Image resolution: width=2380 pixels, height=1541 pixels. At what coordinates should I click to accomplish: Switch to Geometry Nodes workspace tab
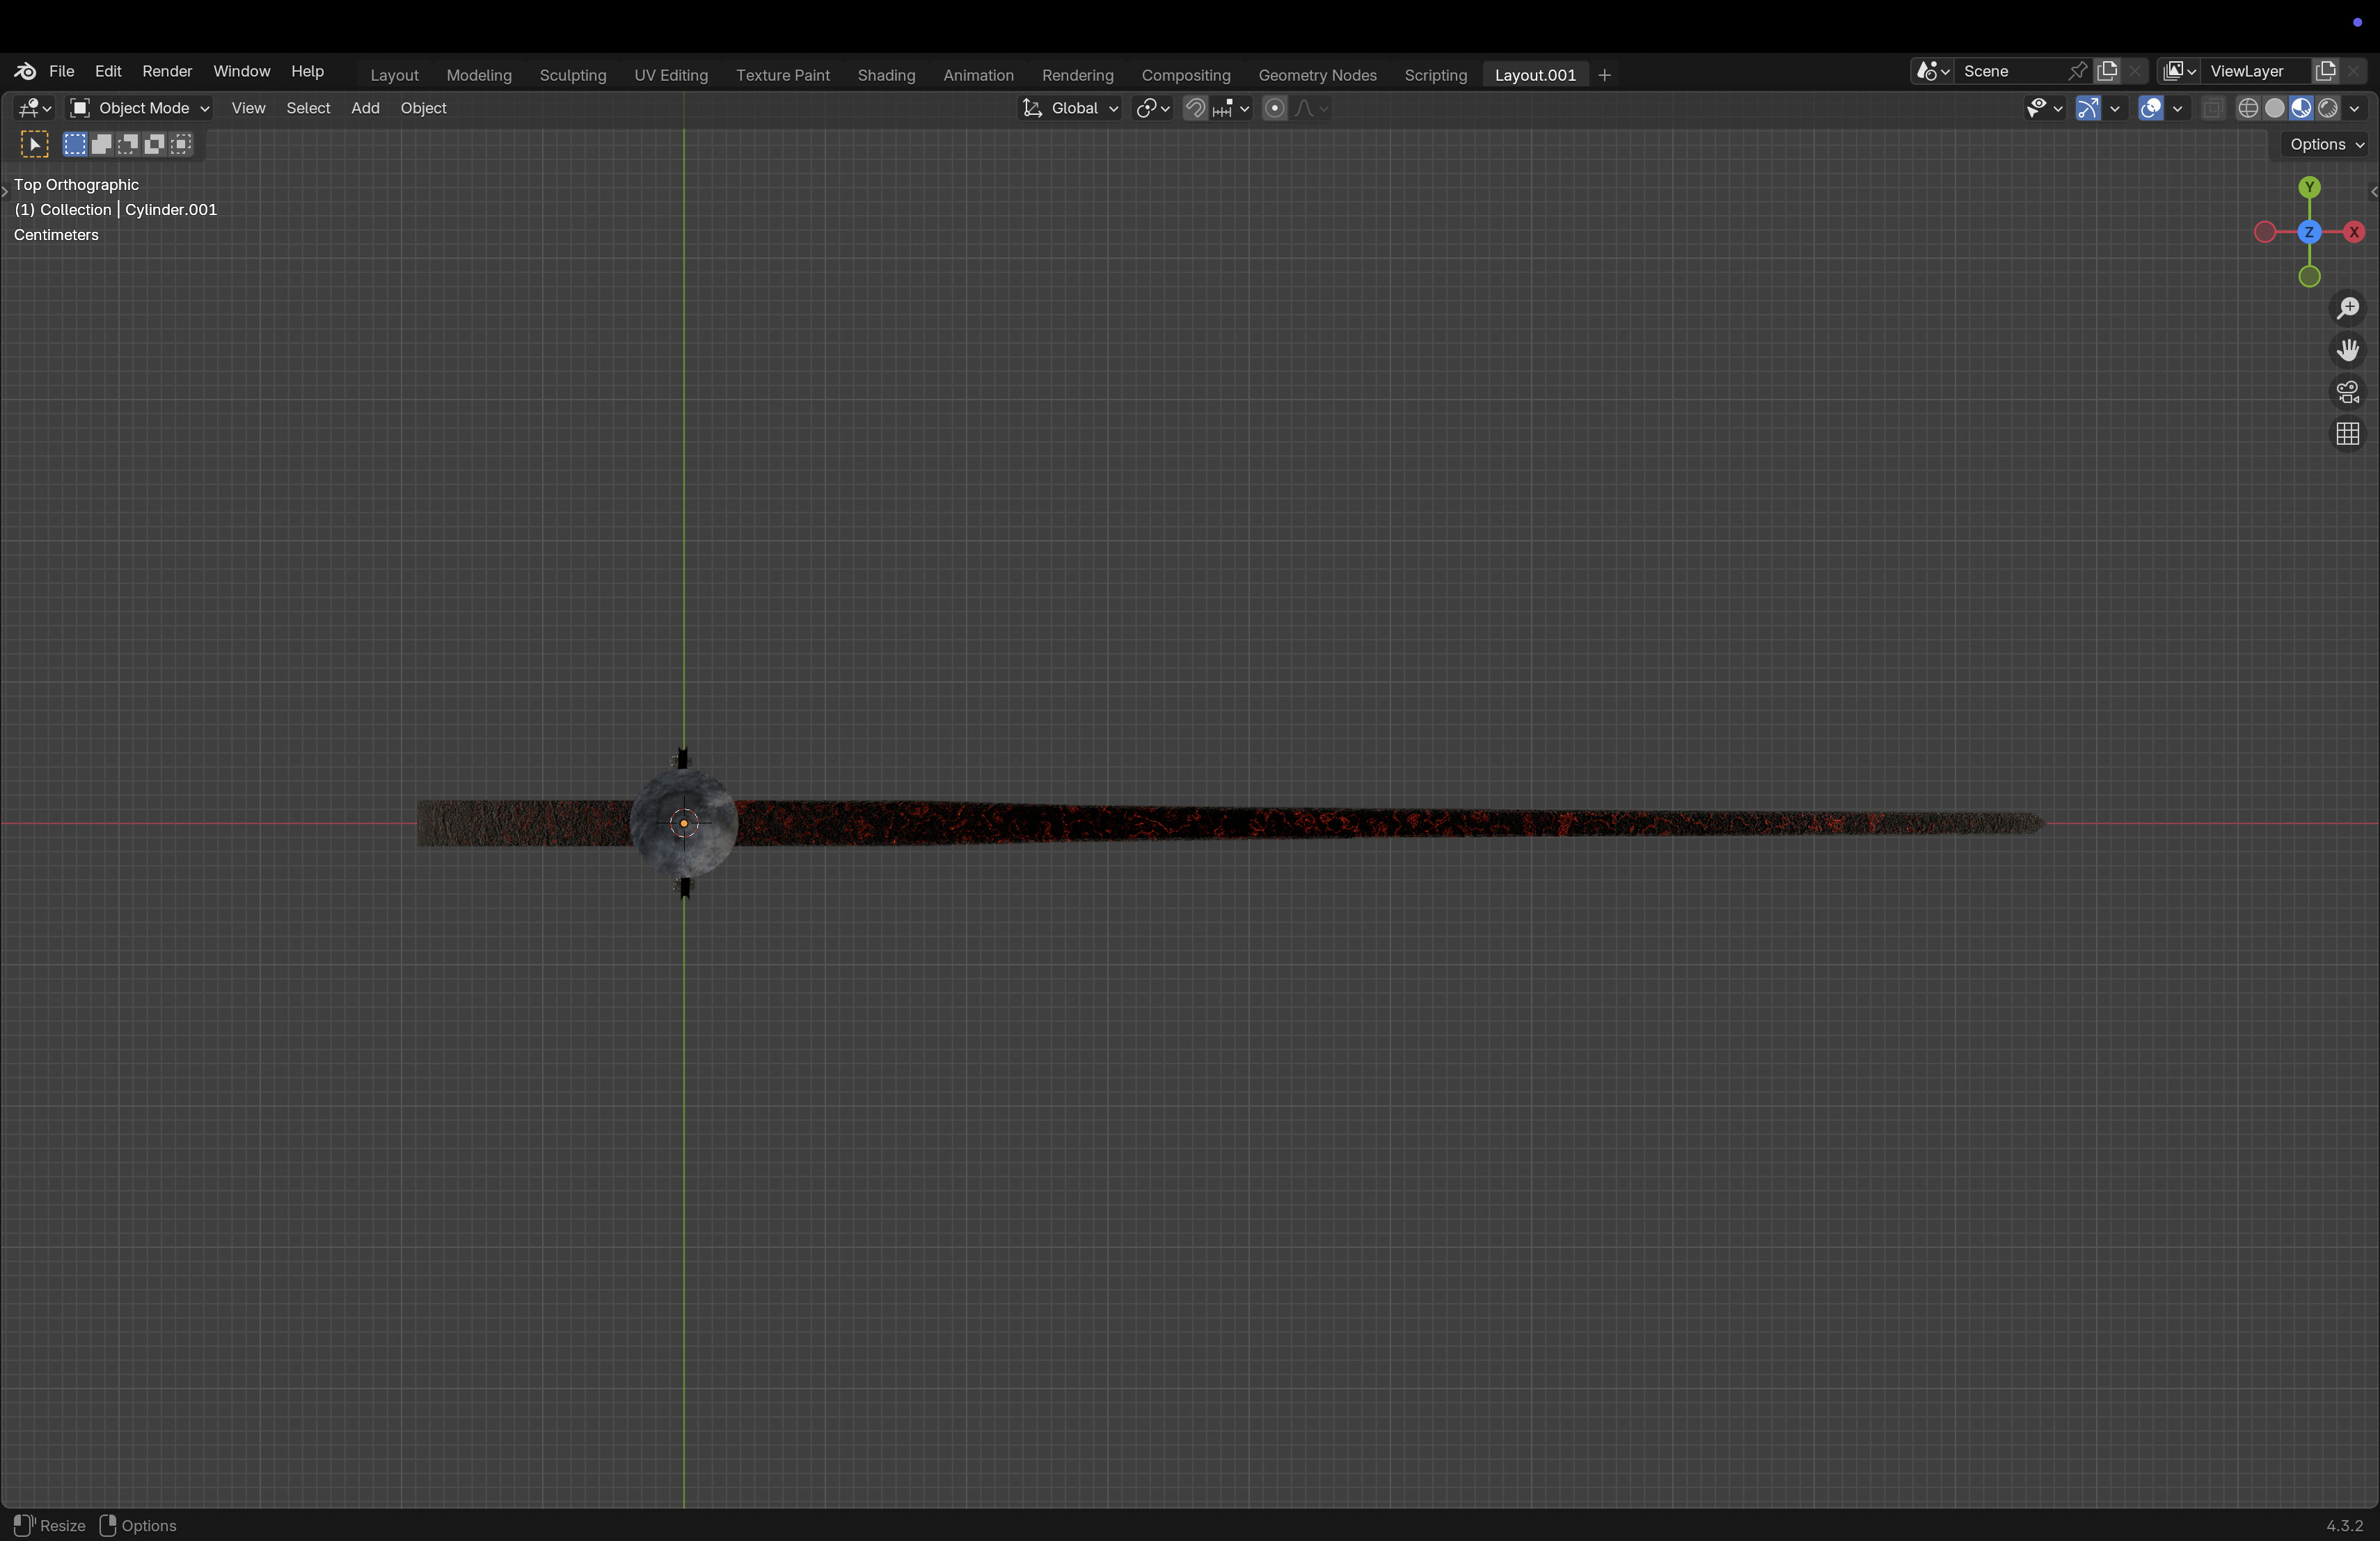(1317, 75)
